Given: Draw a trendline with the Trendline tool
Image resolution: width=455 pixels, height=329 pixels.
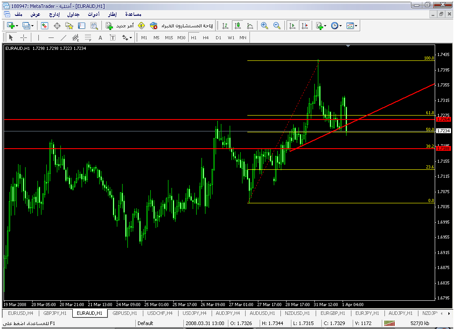Looking at the screenshot, I should (63, 38).
